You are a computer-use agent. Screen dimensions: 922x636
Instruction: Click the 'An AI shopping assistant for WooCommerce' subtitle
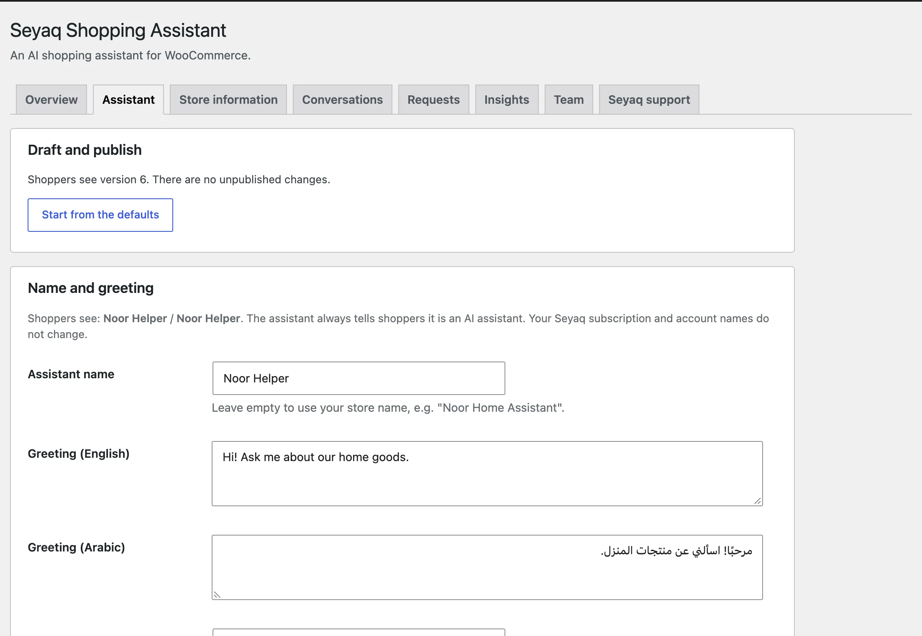coord(131,55)
